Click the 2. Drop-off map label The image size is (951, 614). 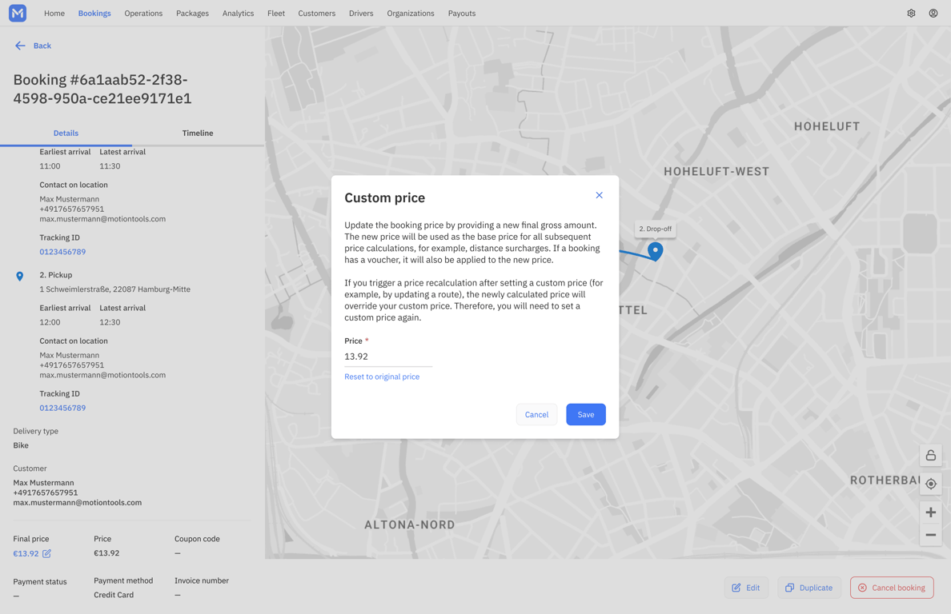pyautogui.click(x=655, y=229)
